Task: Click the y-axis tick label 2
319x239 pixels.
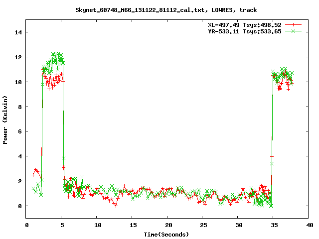Action: (20, 181)
